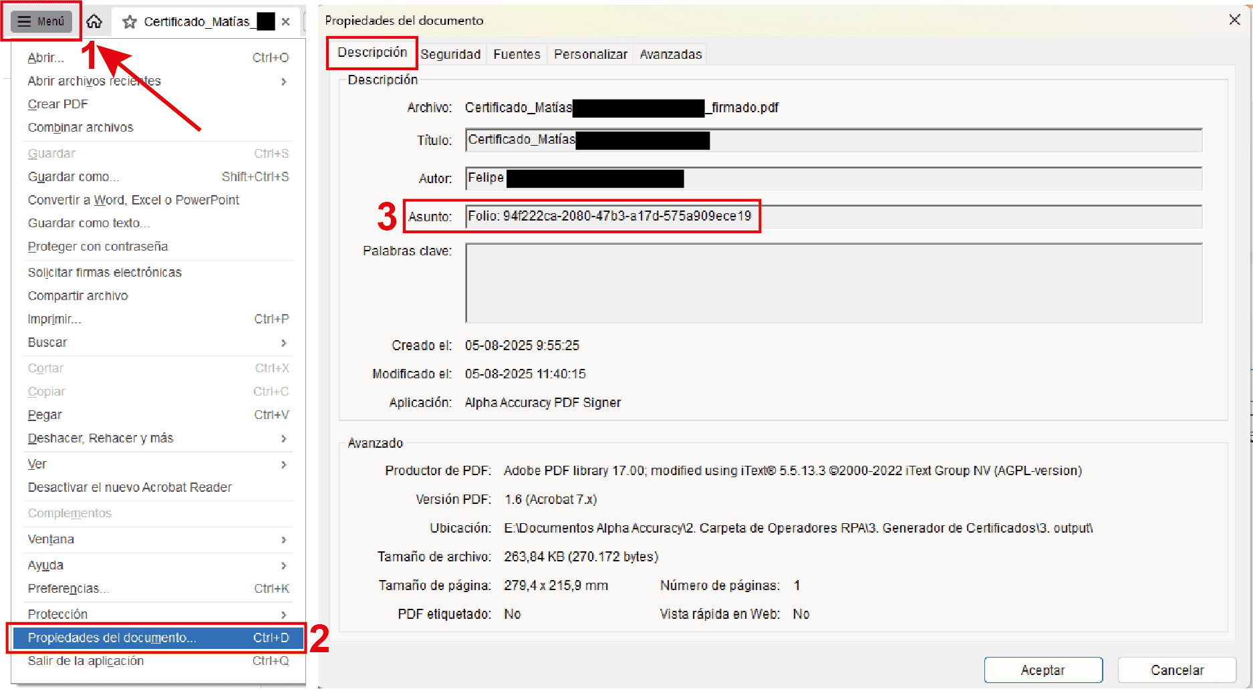Image resolution: width=1253 pixels, height=689 pixels.
Task: Open the Avanzadas tab
Action: point(670,54)
